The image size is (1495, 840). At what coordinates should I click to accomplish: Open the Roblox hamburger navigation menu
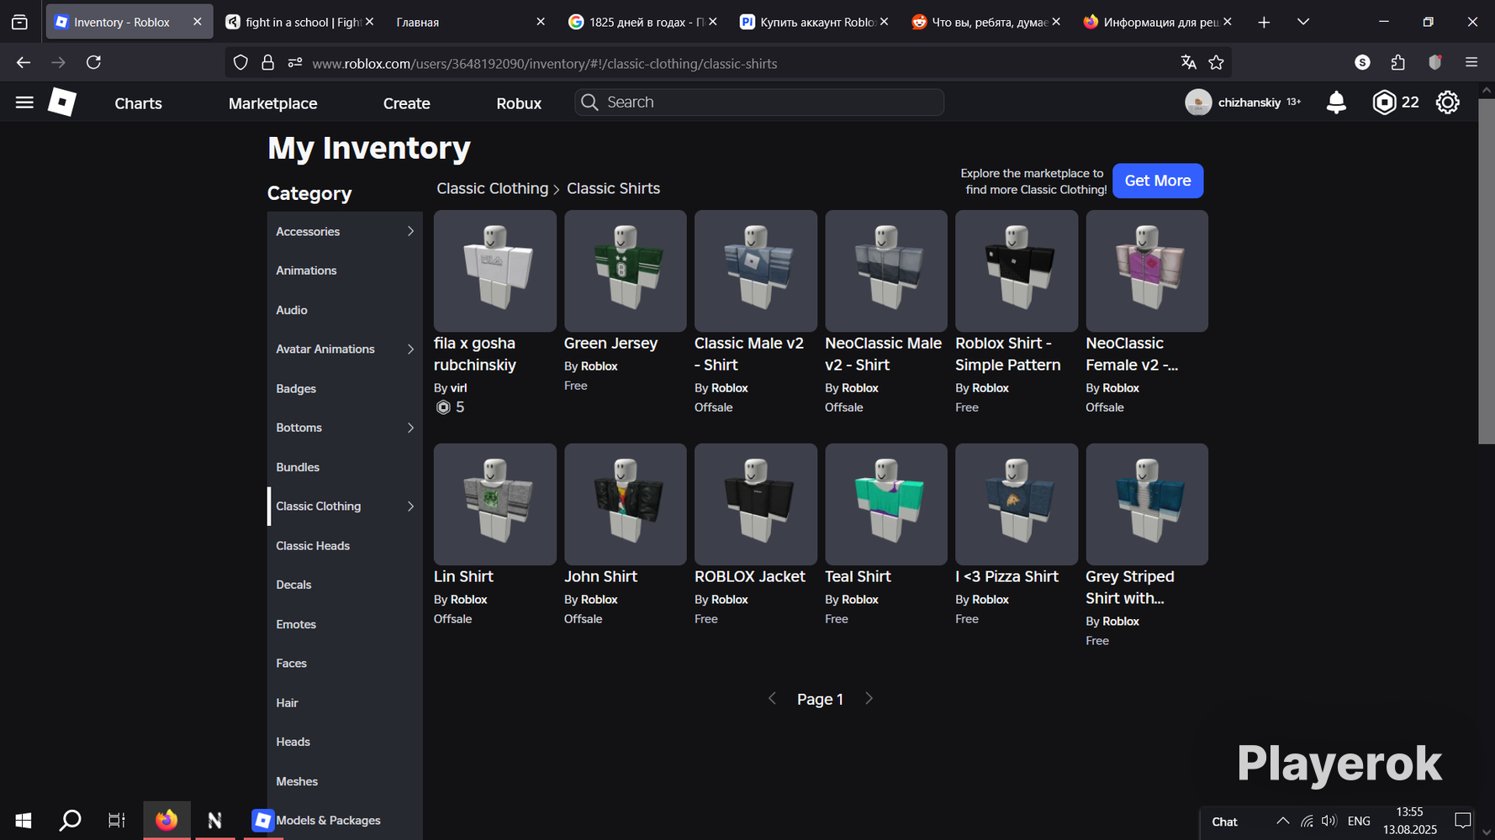click(24, 102)
